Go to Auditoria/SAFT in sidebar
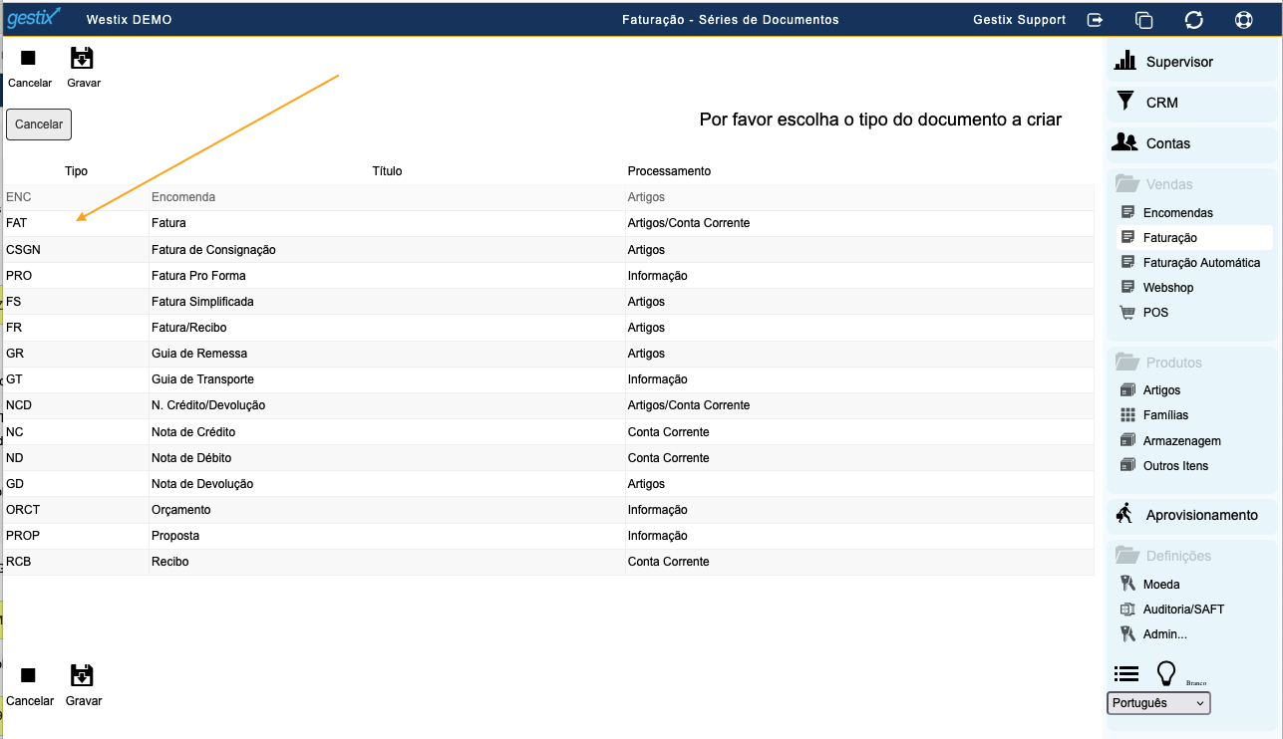1283x739 pixels. coord(1183,610)
